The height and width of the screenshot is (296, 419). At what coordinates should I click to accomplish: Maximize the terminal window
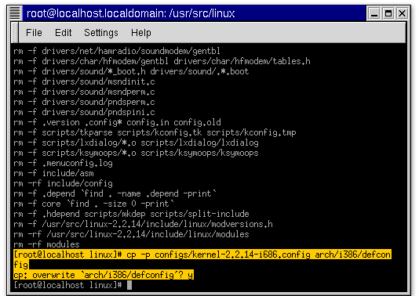388,13
